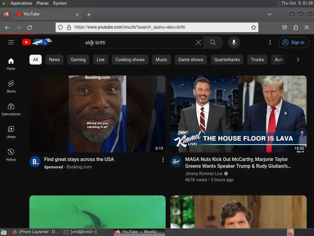
Task: Open the Applications menu
Action: click(21, 3)
